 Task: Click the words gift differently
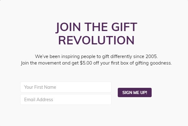point(117,56)
